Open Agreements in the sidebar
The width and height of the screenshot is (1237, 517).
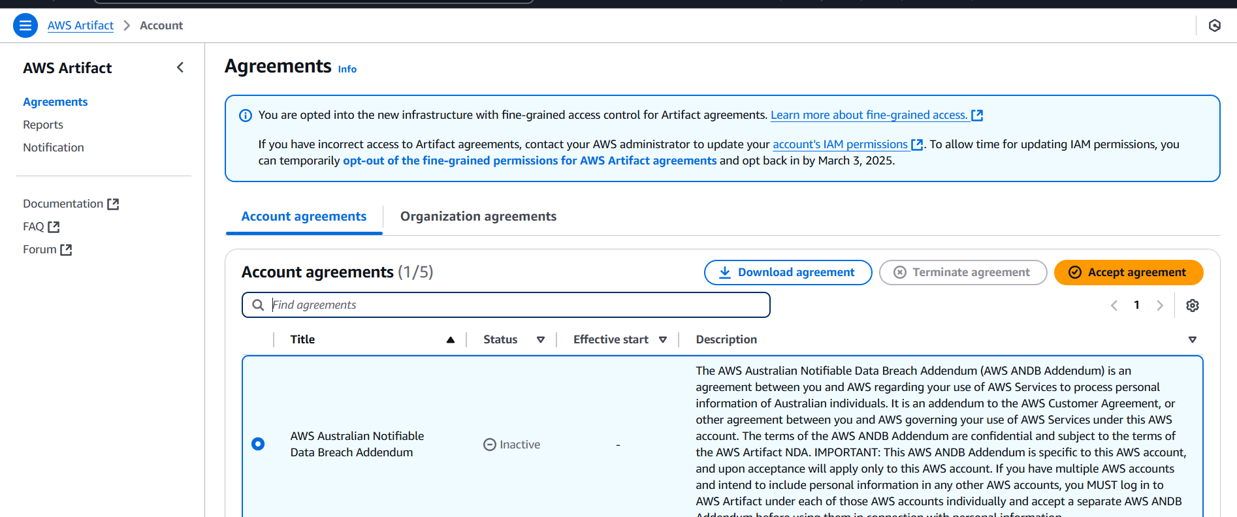click(x=55, y=102)
